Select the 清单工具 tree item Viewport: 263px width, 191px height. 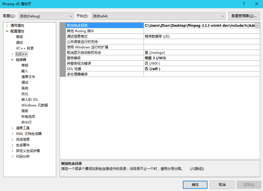pos(23,128)
